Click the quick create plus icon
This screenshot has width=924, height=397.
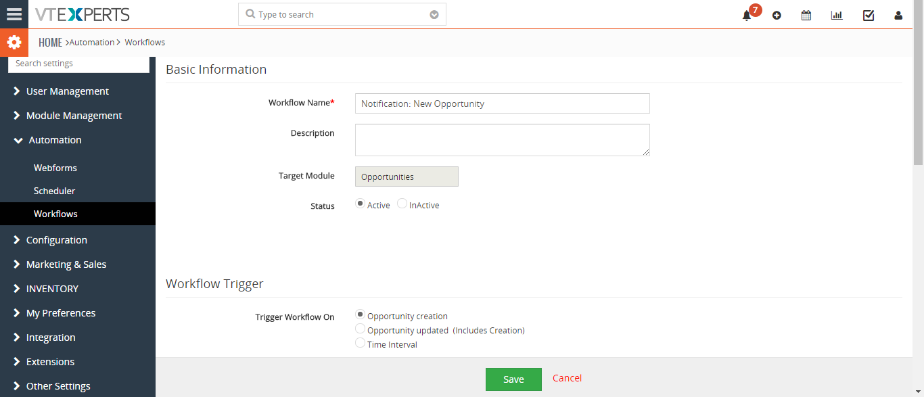tap(777, 15)
